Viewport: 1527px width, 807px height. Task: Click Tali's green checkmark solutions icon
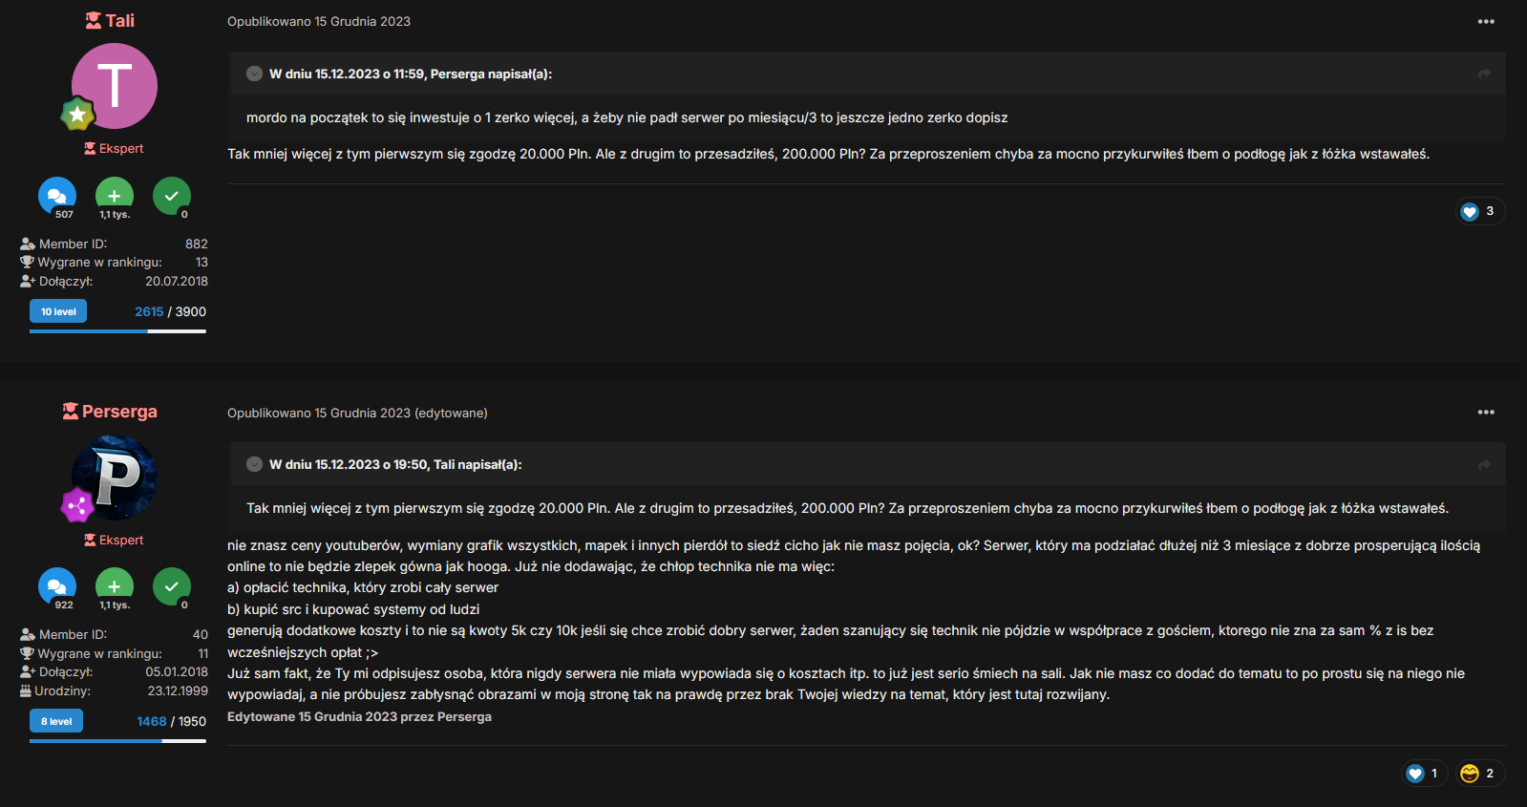172,196
